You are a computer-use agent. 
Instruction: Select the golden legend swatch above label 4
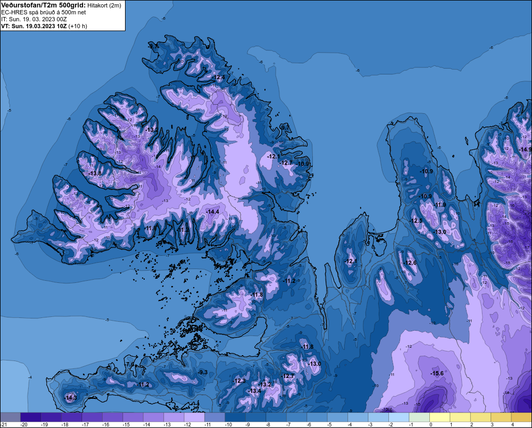point(521,417)
